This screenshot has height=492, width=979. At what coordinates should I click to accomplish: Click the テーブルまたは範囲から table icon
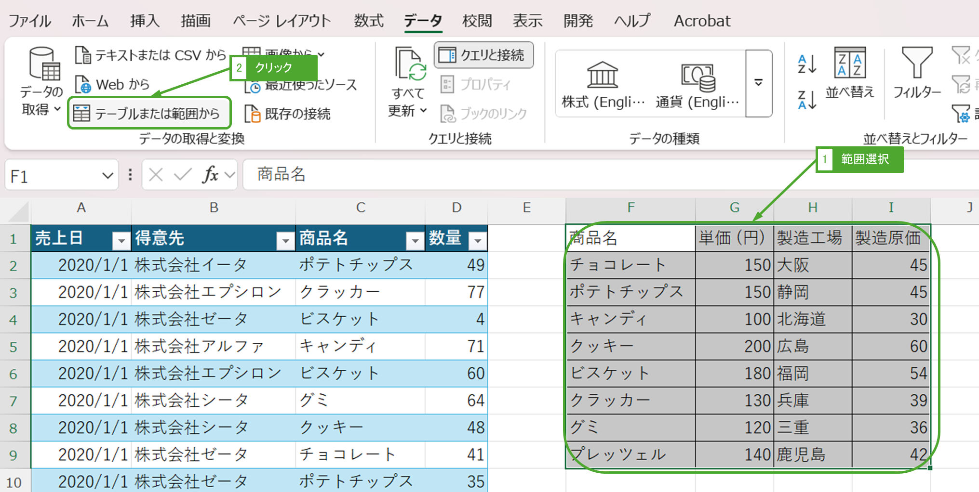pos(81,114)
